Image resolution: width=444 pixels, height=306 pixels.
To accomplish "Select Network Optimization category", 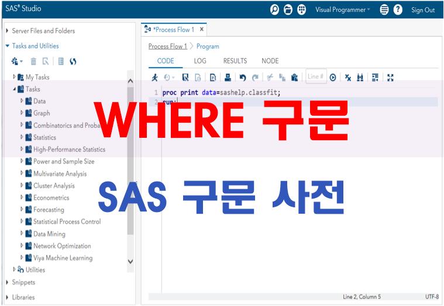I will pyautogui.click(x=62, y=246).
